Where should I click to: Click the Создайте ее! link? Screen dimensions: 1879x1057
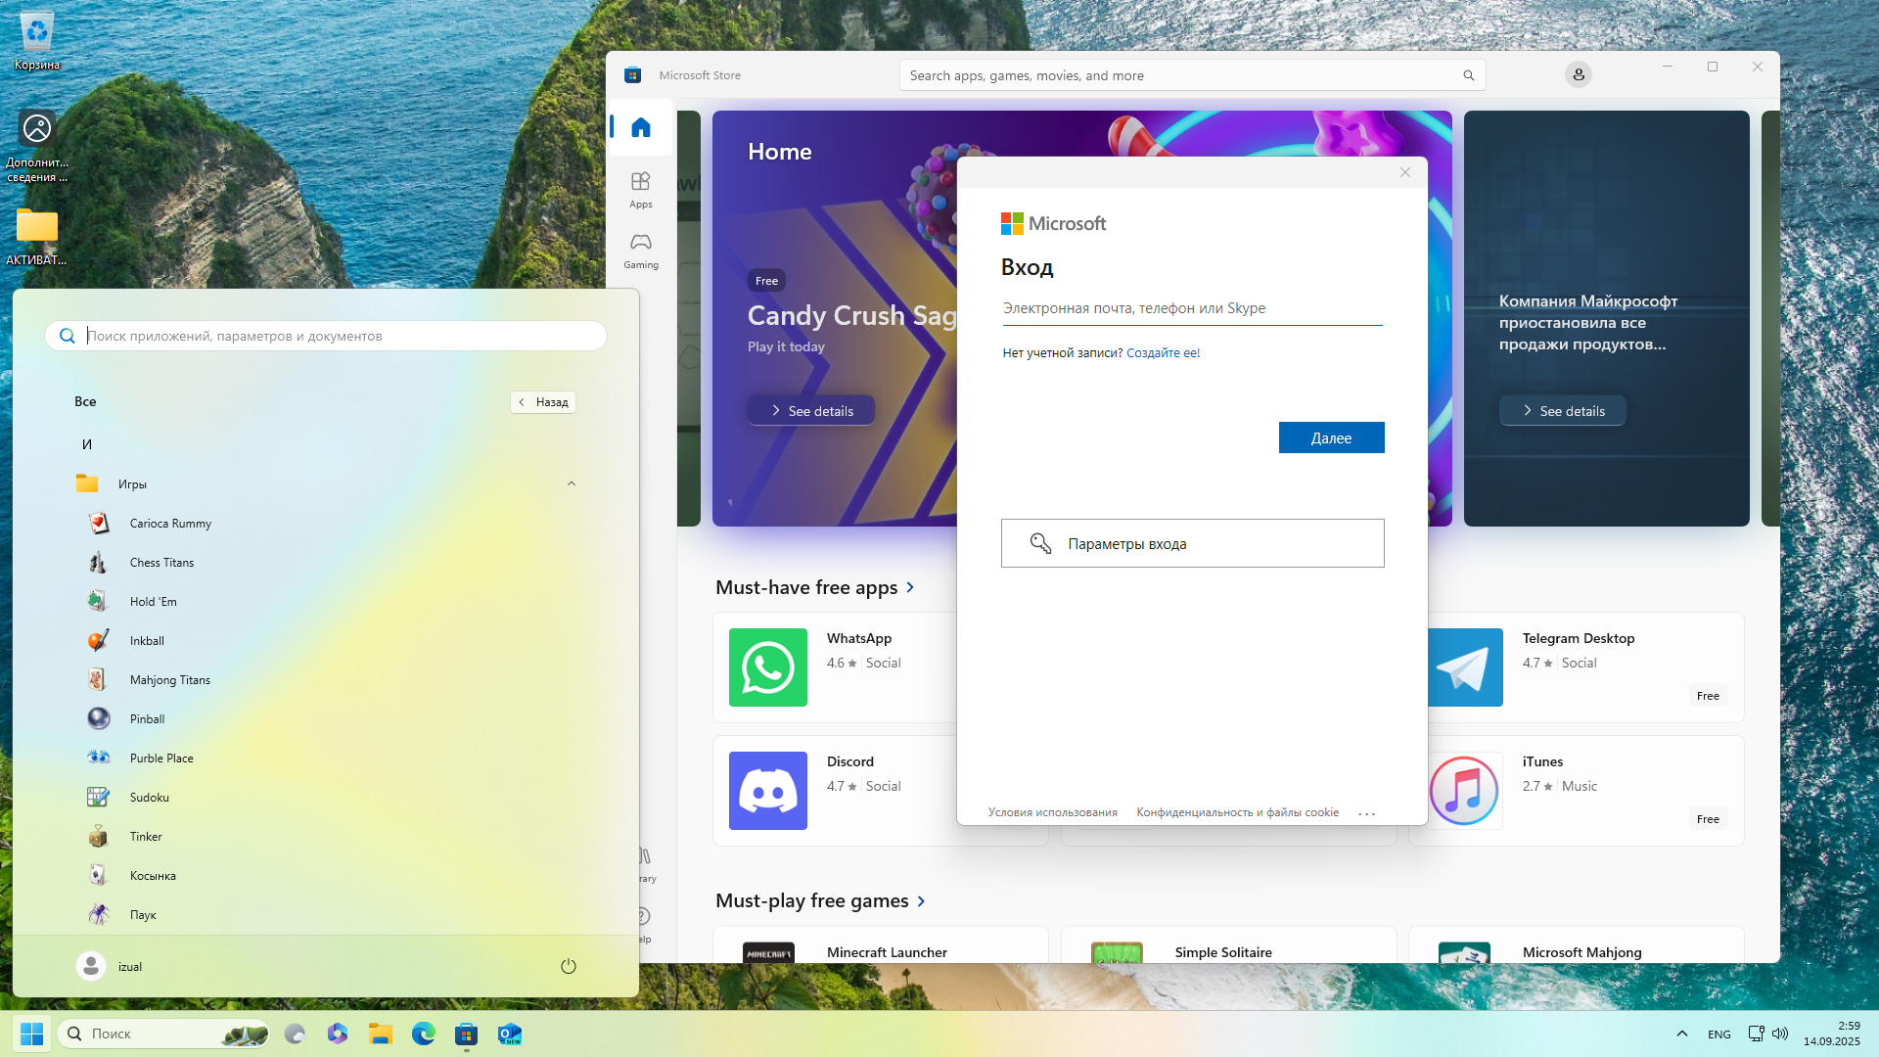tap(1163, 353)
